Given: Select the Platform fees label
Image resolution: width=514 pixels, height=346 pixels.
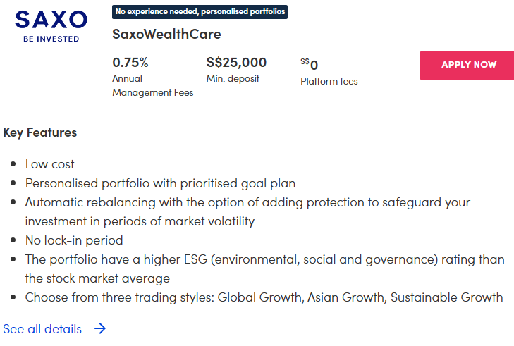Looking at the screenshot, I should [x=329, y=81].
